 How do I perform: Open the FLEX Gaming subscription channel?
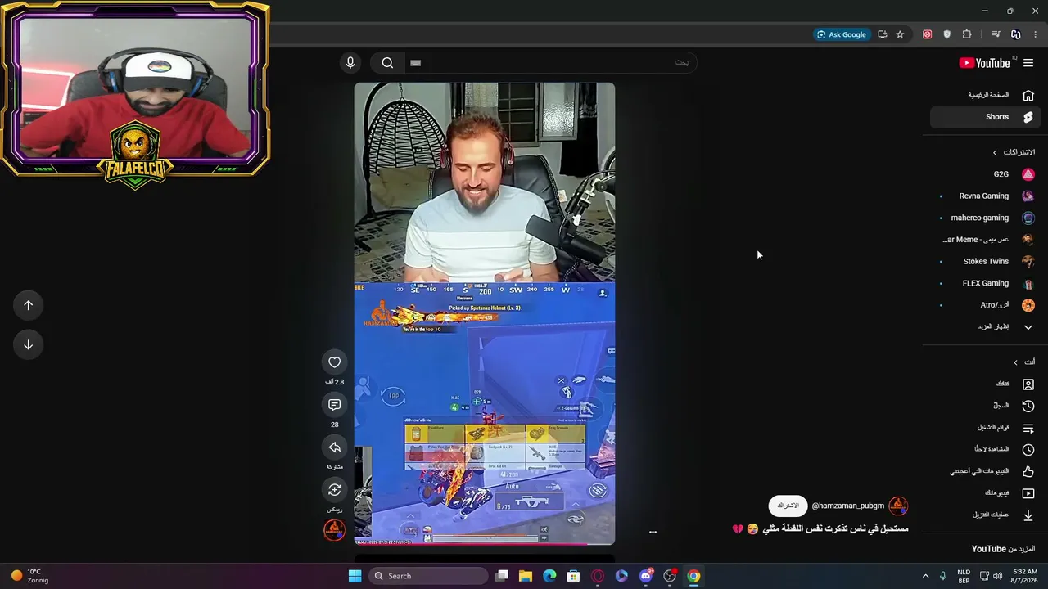(985, 283)
